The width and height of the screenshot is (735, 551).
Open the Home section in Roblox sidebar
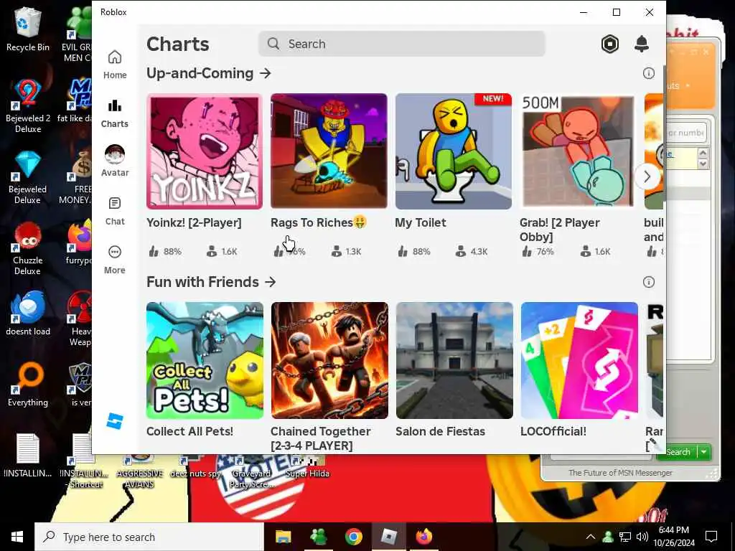coord(115,65)
